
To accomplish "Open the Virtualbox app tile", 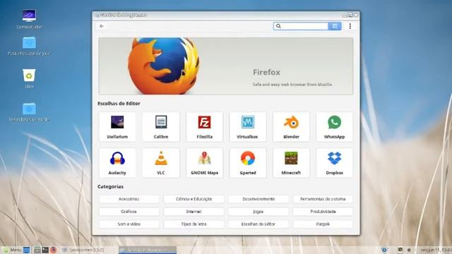I will (248, 127).
